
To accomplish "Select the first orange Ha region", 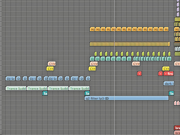I will [x=92, y=29].
